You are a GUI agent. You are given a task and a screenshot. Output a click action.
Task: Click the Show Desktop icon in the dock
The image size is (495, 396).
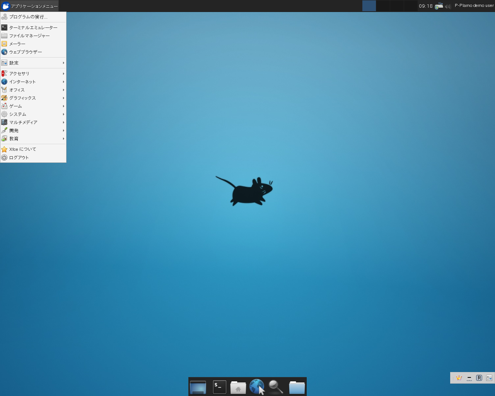click(x=198, y=387)
